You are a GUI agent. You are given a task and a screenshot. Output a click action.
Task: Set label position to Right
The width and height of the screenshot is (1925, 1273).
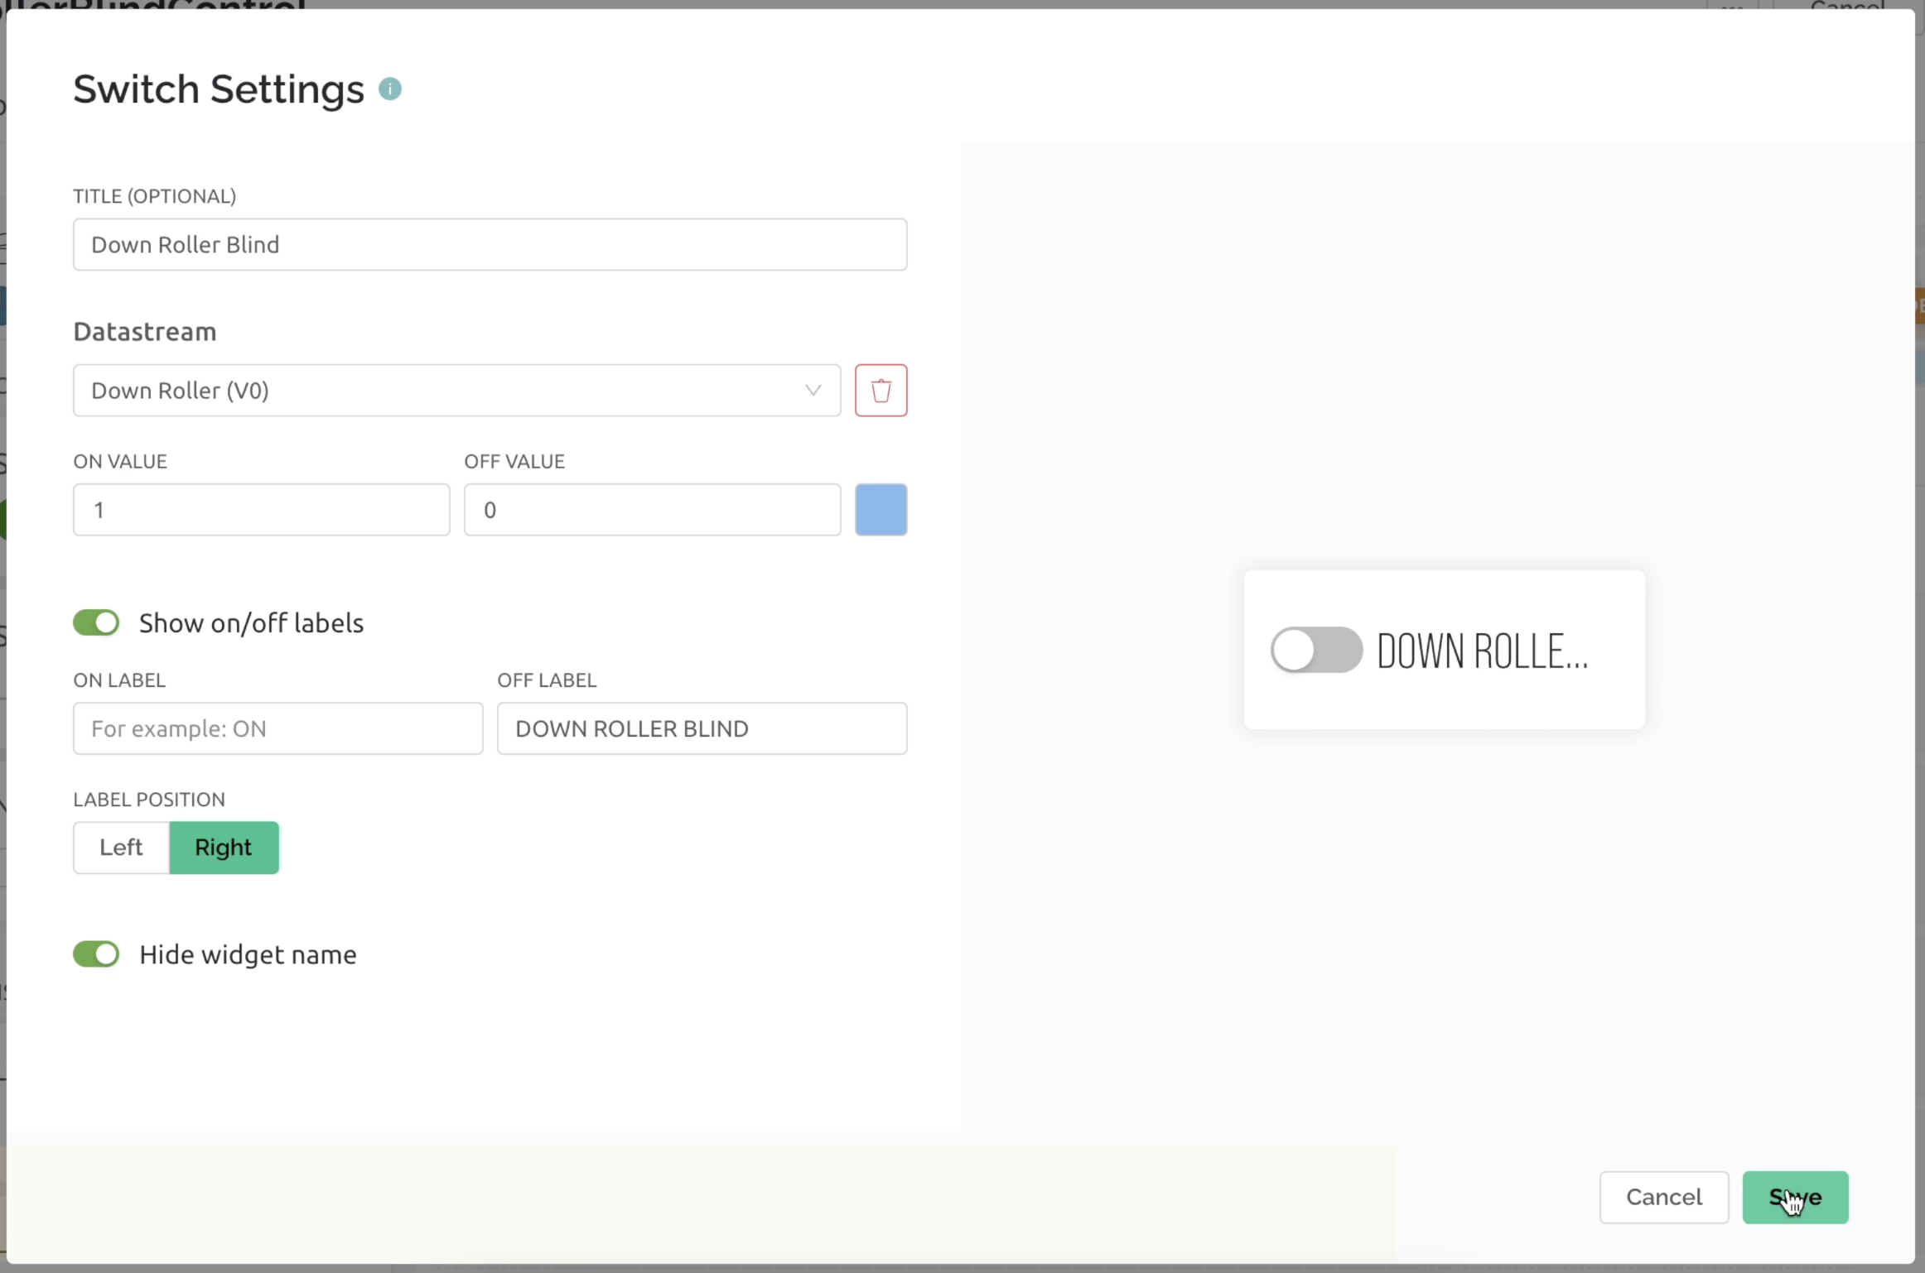click(224, 848)
